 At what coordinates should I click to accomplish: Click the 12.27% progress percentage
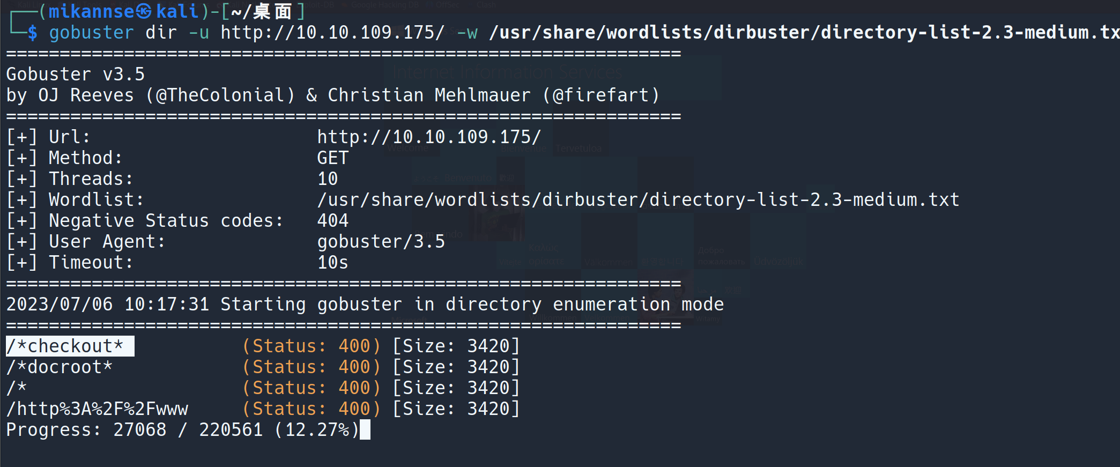(x=317, y=430)
